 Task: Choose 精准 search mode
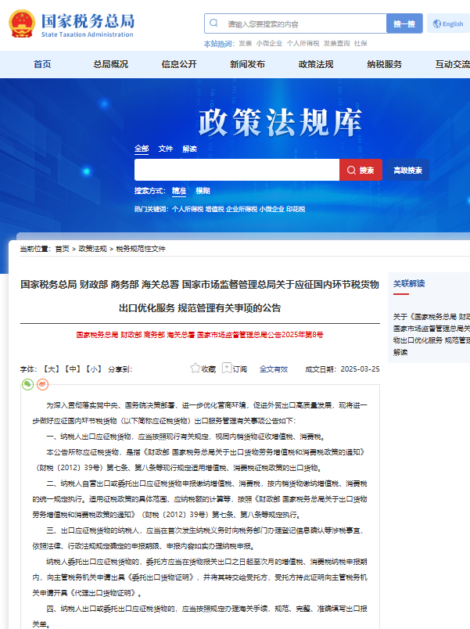tap(179, 191)
